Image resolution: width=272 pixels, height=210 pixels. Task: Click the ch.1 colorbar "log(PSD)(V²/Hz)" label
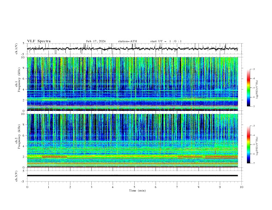(257, 90)
